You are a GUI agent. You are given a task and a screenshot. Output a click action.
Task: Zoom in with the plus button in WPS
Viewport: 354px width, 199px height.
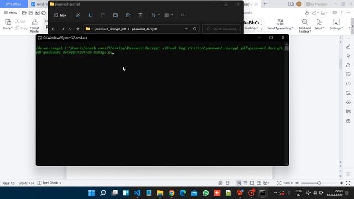[341, 183]
